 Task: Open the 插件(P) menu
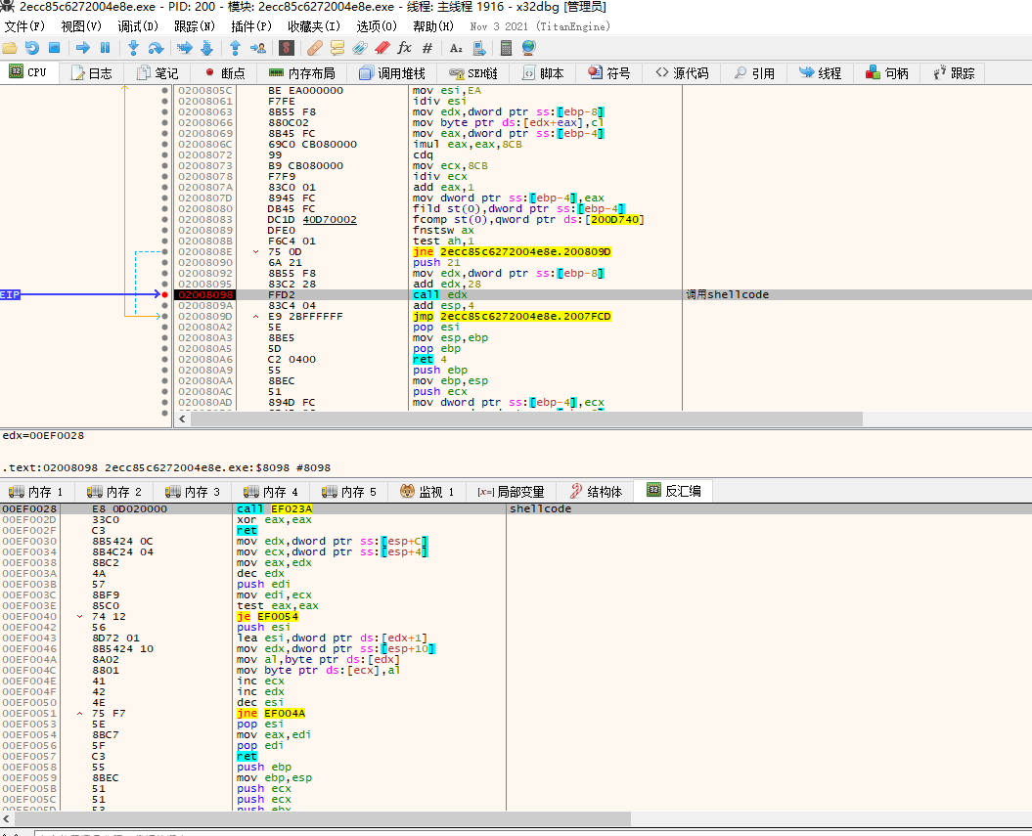250,26
